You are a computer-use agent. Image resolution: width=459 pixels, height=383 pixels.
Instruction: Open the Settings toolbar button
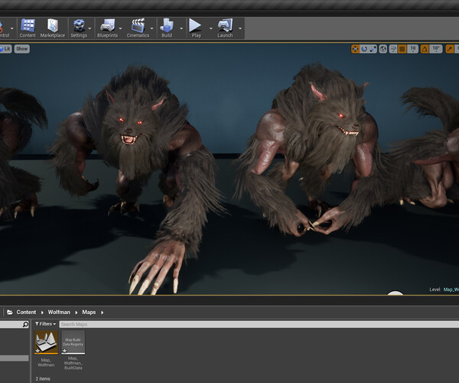pos(79,28)
